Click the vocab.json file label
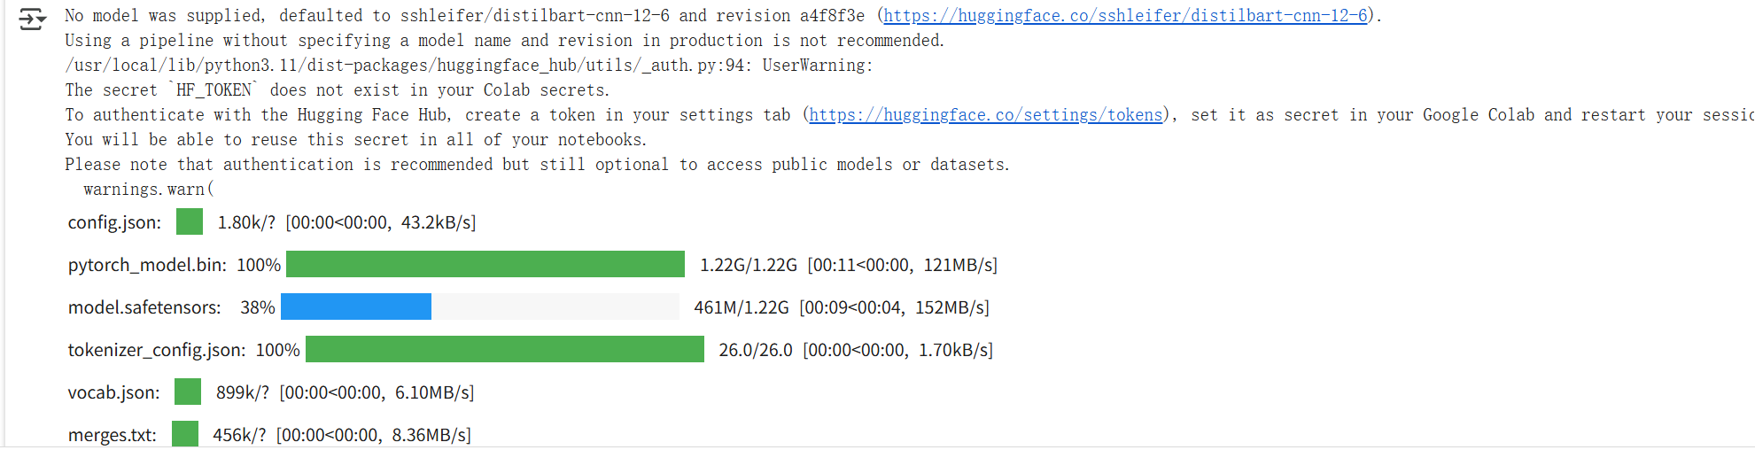Image resolution: width=1755 pixels, height=450 pixels. pyautogui.click(x=114, y=392)
